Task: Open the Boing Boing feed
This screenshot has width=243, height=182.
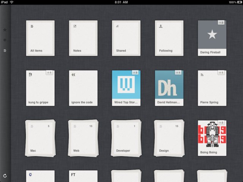Action: 212,138
